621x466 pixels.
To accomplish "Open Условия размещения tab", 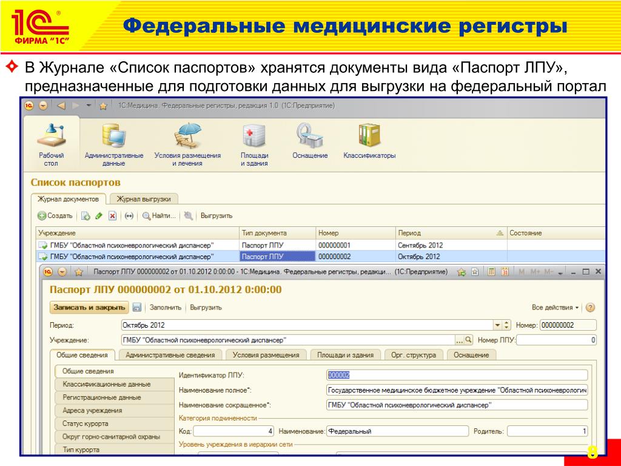I will click(266, 355).
